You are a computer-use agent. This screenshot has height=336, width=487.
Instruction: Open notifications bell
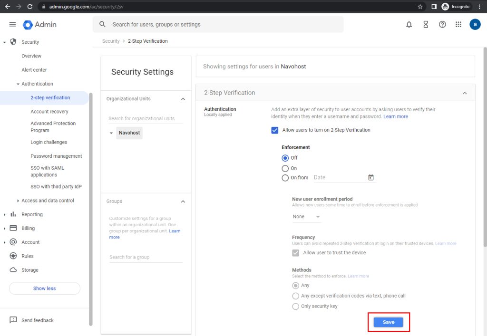(409, 24)
